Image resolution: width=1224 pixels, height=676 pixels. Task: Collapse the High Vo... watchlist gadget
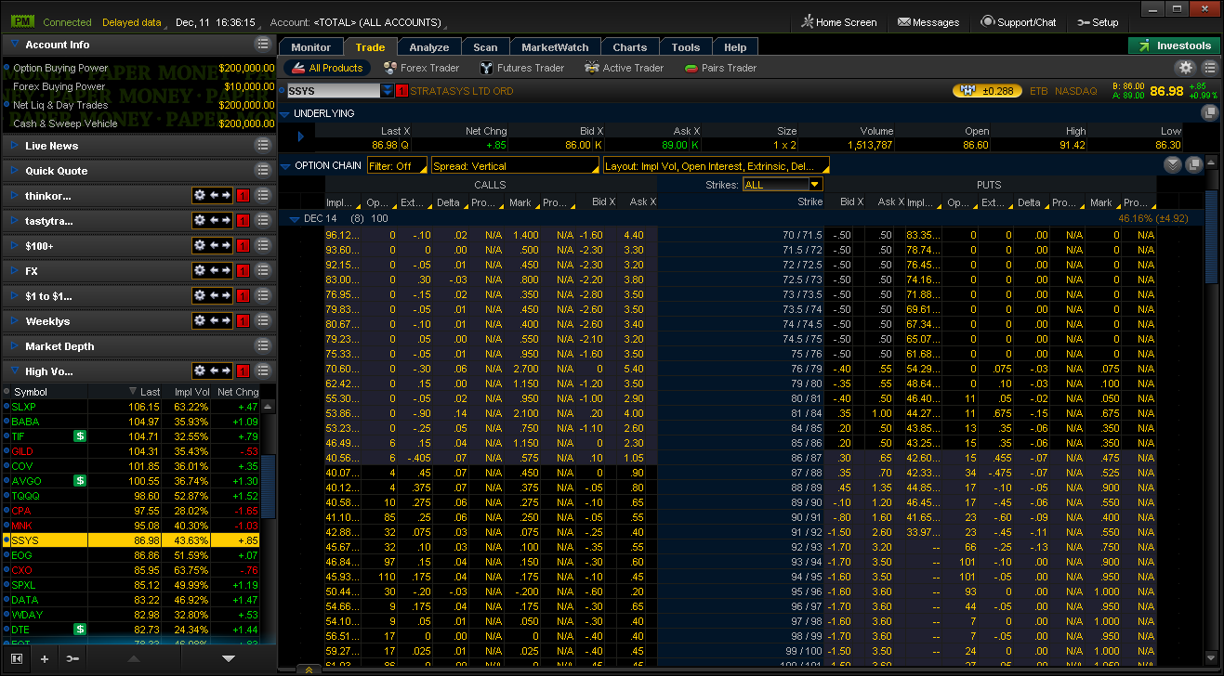14,371
